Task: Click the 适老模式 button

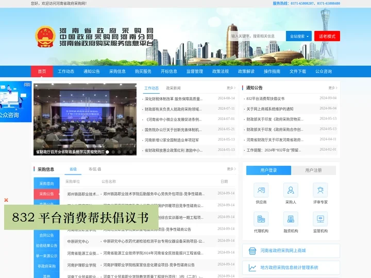Action: tap(327, 36)
